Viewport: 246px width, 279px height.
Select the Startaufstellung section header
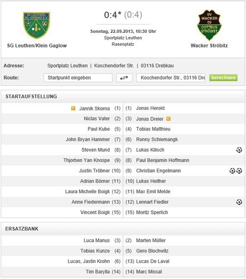tap(31, 97)
